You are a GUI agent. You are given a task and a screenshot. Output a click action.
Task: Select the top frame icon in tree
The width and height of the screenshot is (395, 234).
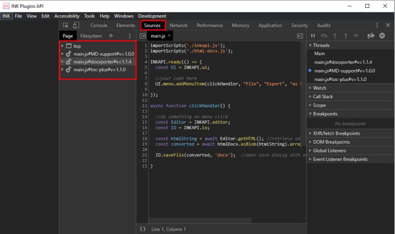(x=69, y=46)
